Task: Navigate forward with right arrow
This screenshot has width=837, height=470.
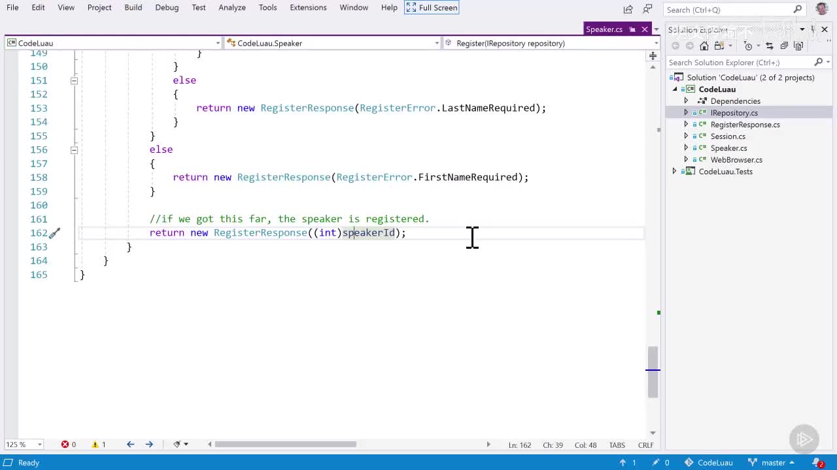Action: point(149,445)
